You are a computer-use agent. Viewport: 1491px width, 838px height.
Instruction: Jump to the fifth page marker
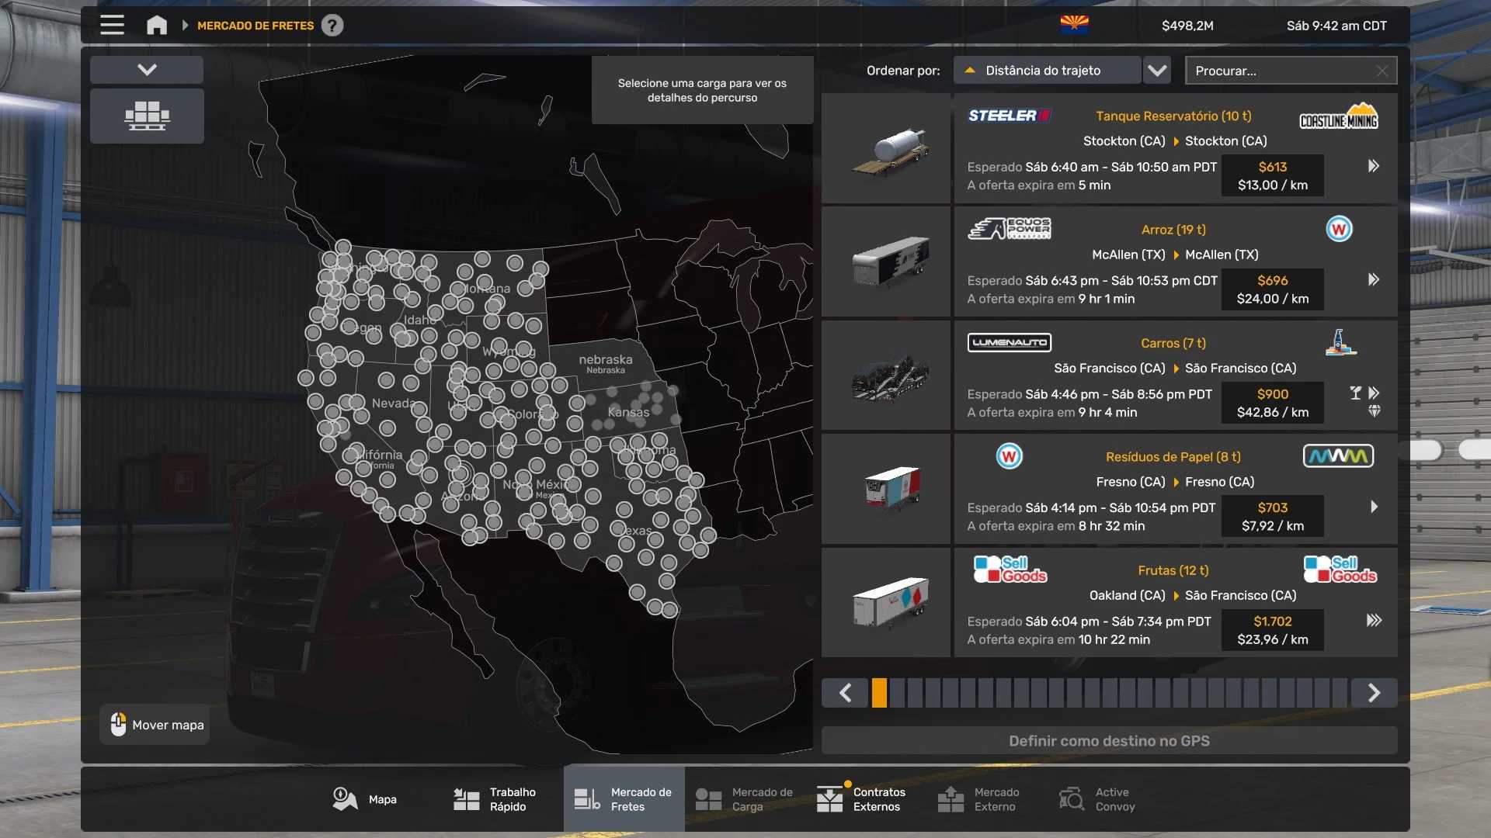pyautogui.click(x=951, y=693)
